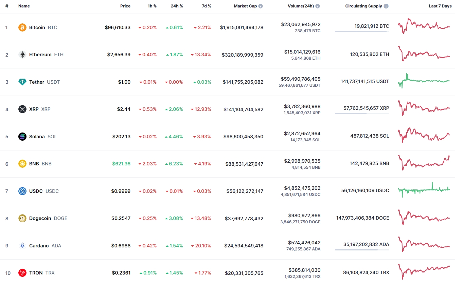Open the USDC coin name link
The width and height of the screenshot is (462, 285).
coord(36,191)
